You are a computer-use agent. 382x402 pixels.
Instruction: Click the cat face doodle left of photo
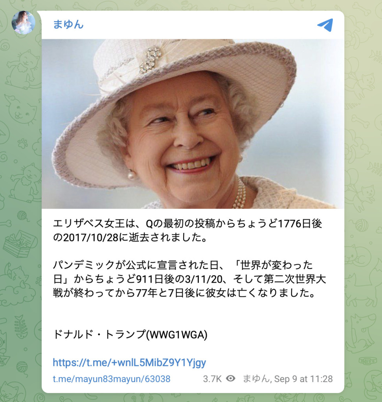20,110
